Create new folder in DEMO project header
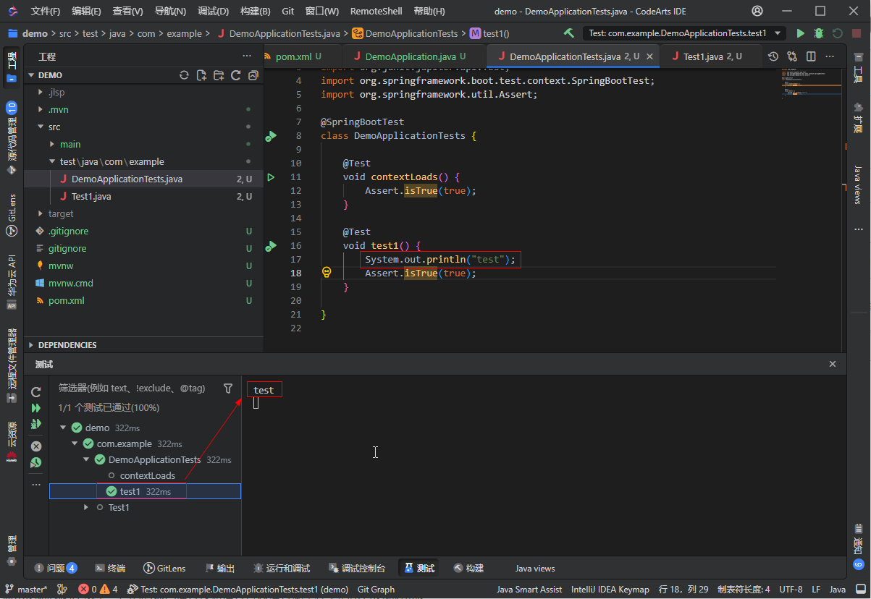Viewport: 871px width, 599px height. pos(219,75)
